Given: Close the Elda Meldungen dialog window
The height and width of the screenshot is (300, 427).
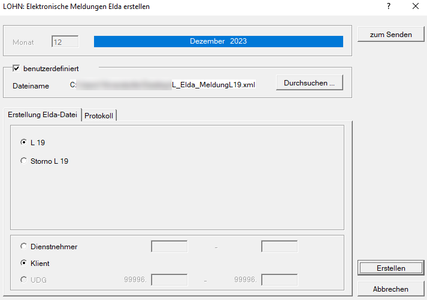Looking at the screenshot, I should point(415,7).
